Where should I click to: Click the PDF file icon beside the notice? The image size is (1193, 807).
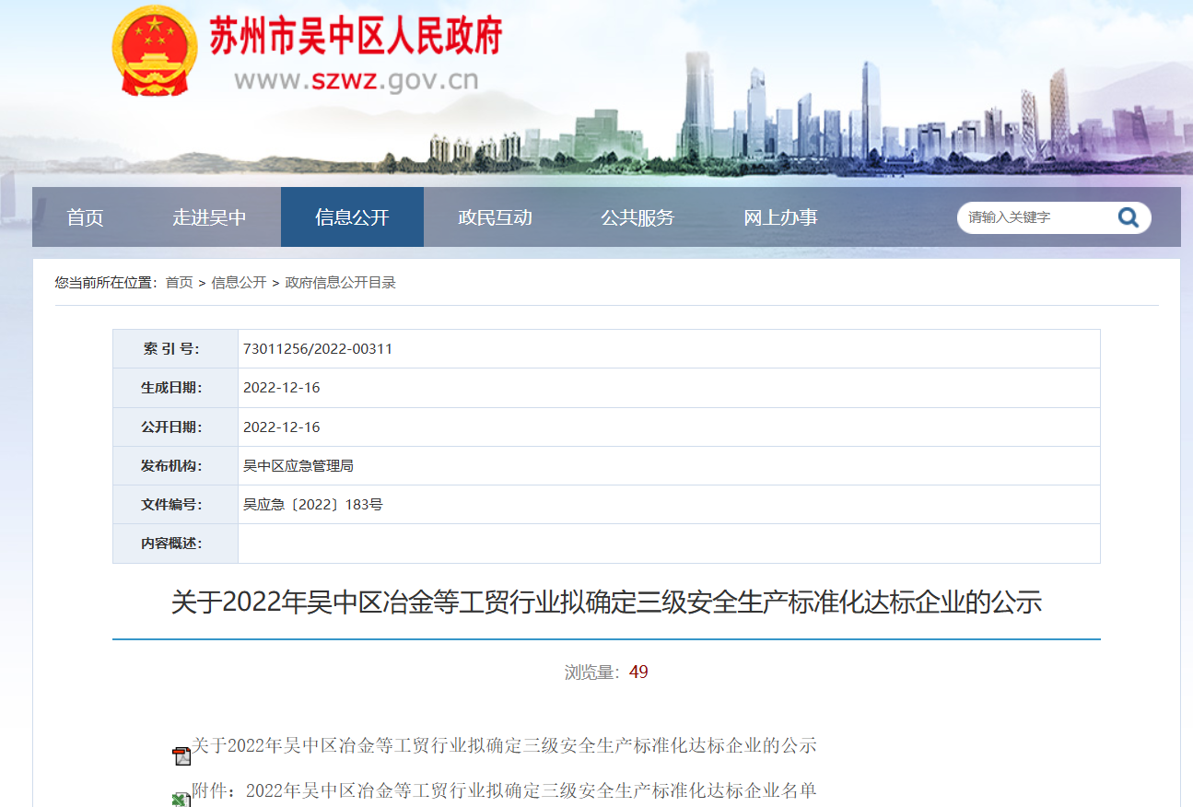pyautogui.click(x=181, y=756)
